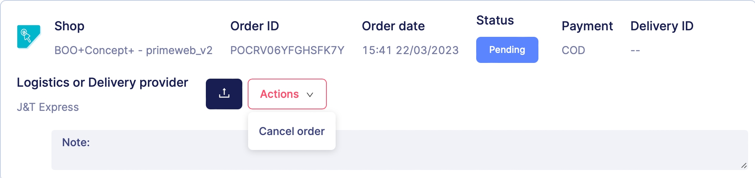Click the teal shop logo icon
This screenshot has height=178, width=755.
tap(29, 37)
